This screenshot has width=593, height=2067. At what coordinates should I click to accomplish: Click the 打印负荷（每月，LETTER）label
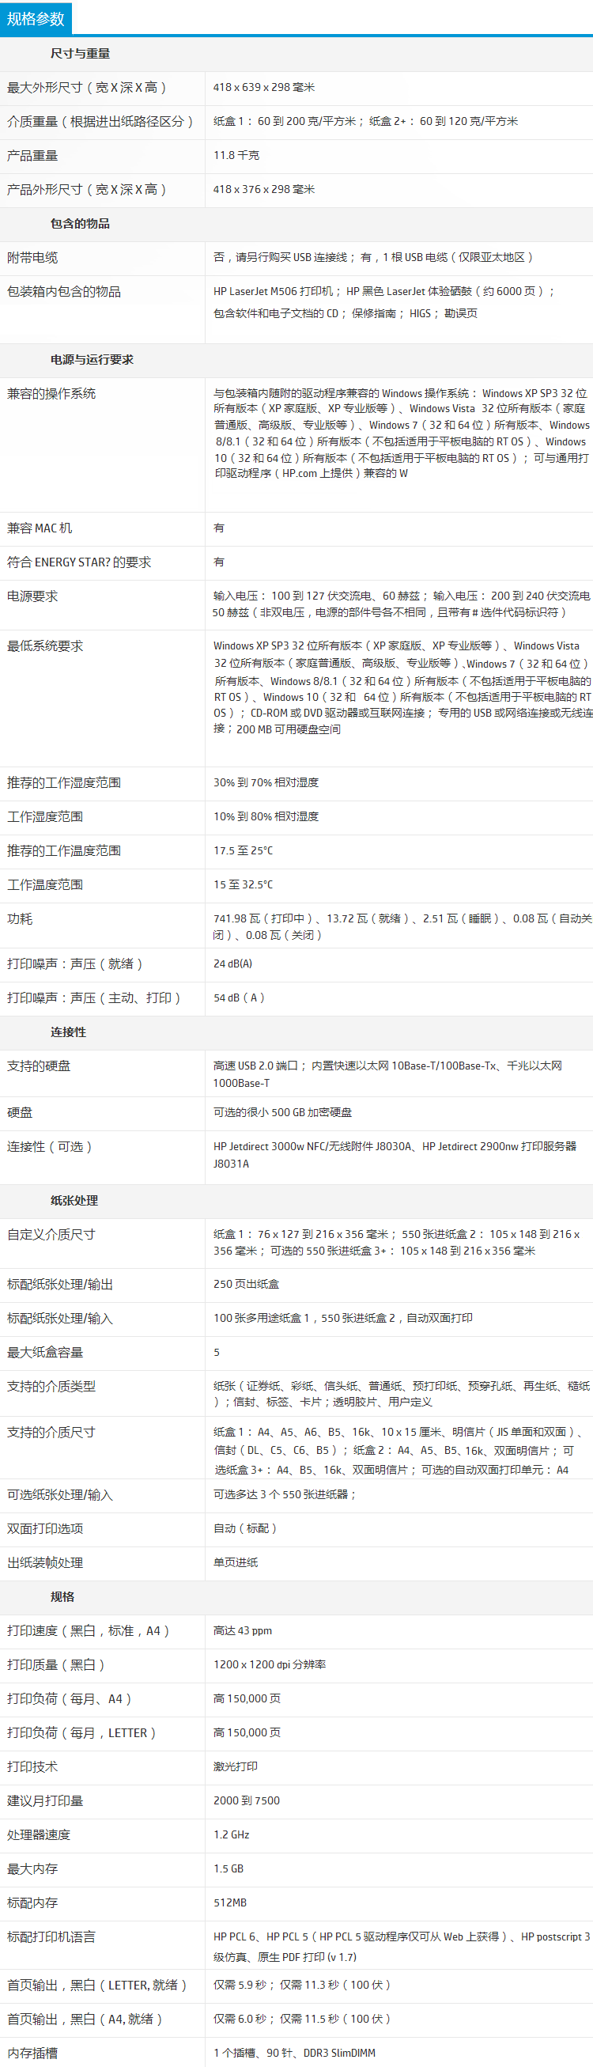coord(82,1733)
